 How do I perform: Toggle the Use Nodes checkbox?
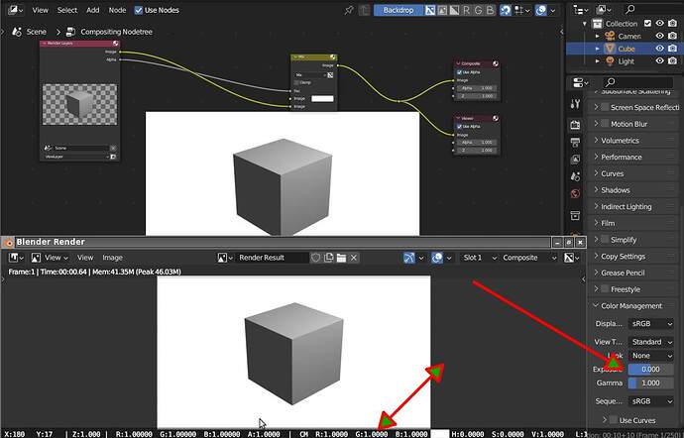pos(138,10)
